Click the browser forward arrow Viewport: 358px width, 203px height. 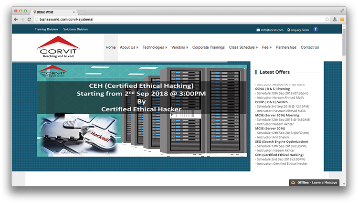[x=22, y=19]
